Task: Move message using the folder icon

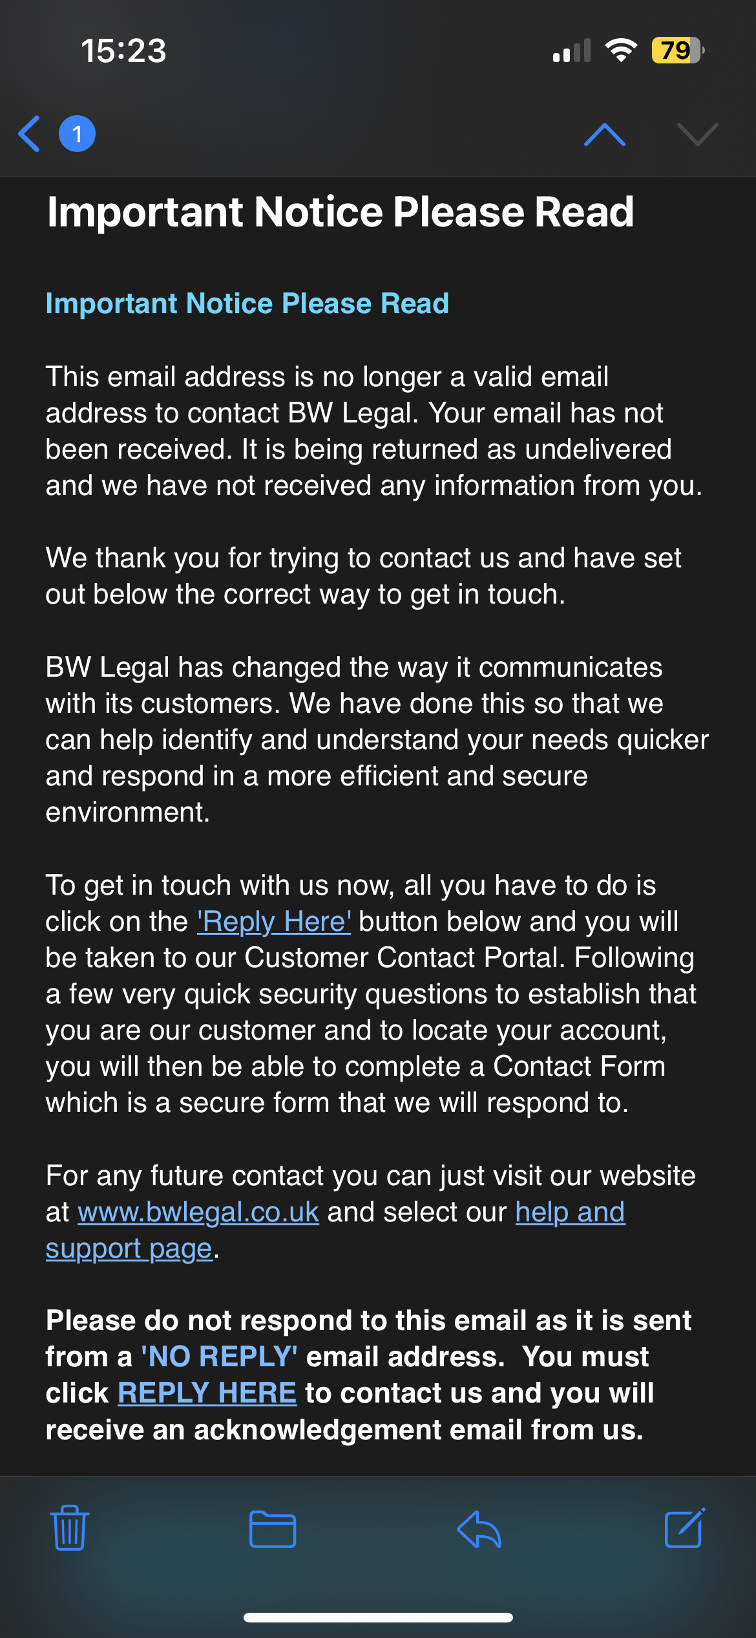Action: point(273,1529)
